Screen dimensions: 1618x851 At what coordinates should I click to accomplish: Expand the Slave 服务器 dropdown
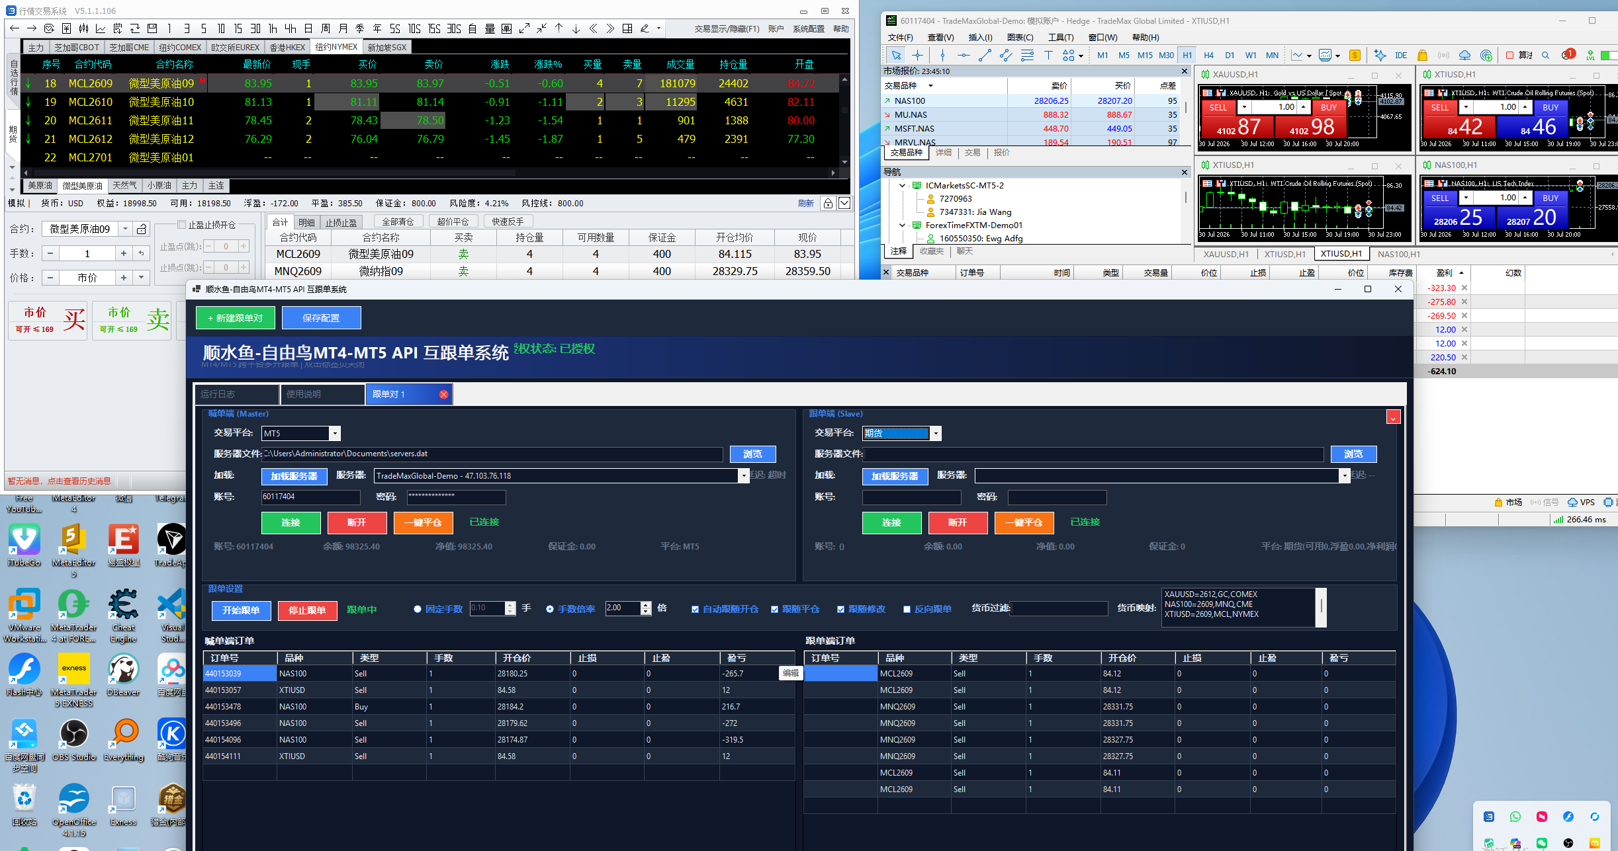click(1344, 475)
